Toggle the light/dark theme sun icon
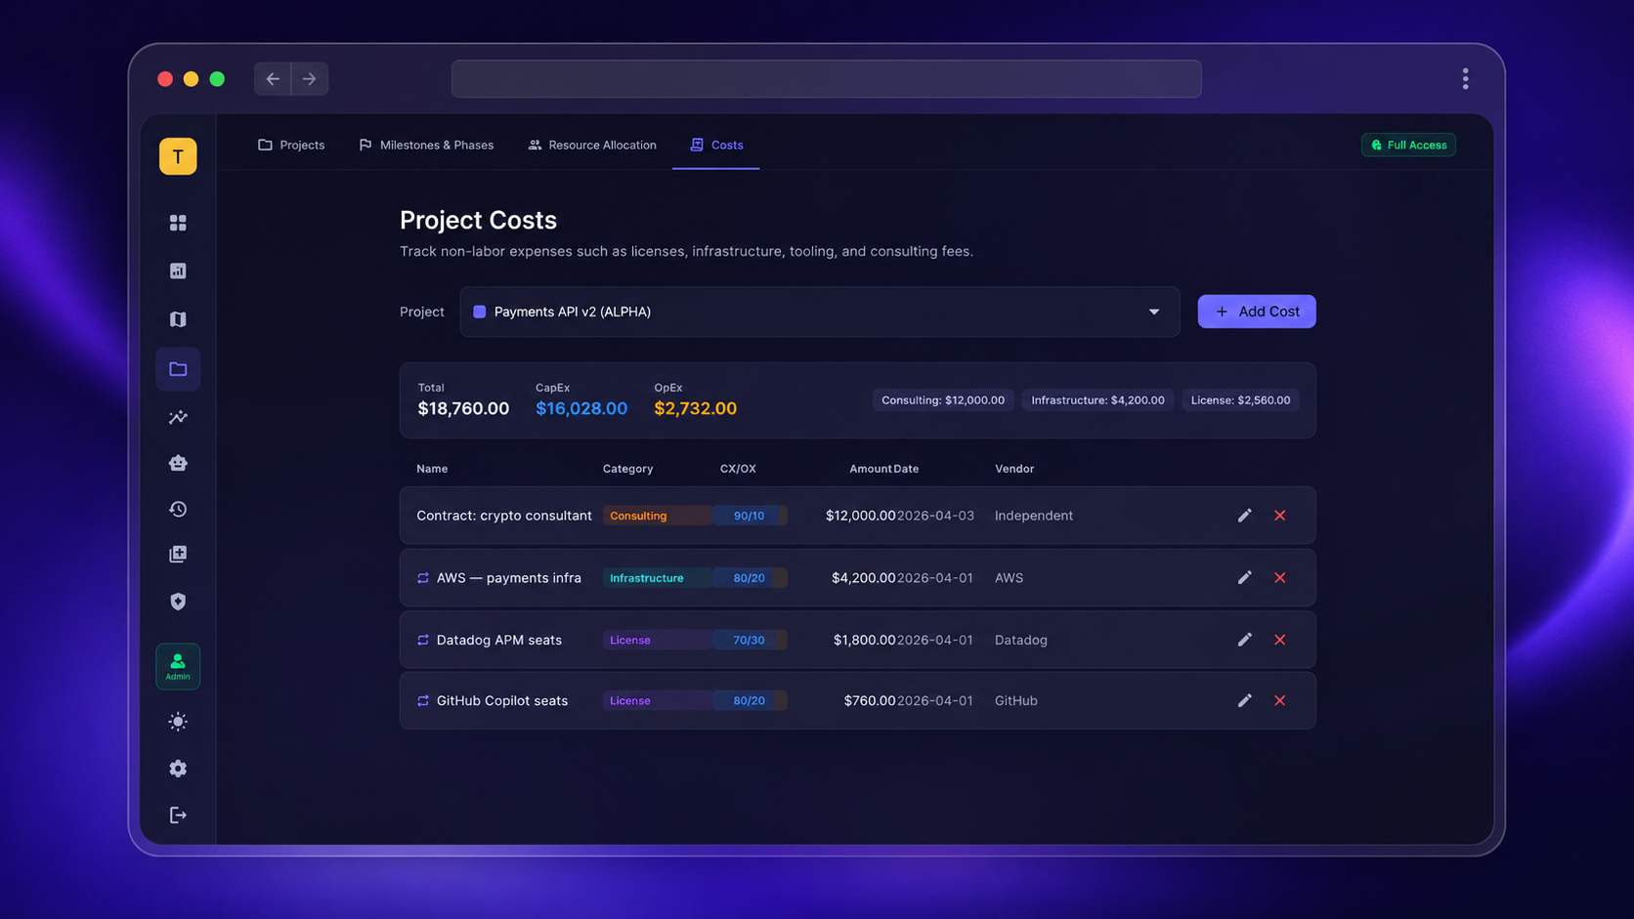This screenshot has height=919, width=1634. (178, 722)
